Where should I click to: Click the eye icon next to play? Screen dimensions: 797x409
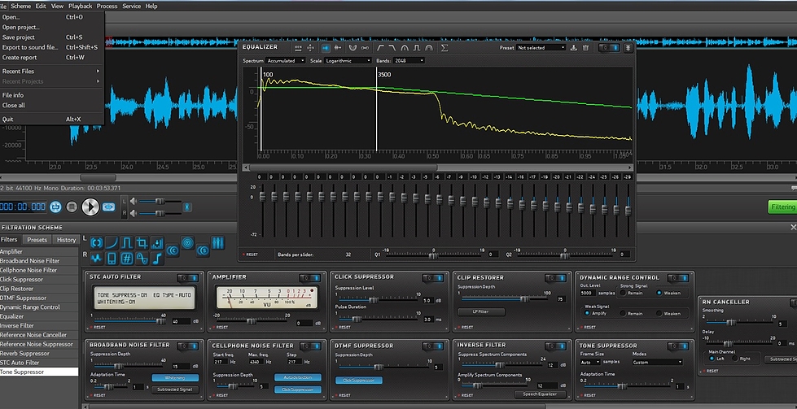(108, 207)
